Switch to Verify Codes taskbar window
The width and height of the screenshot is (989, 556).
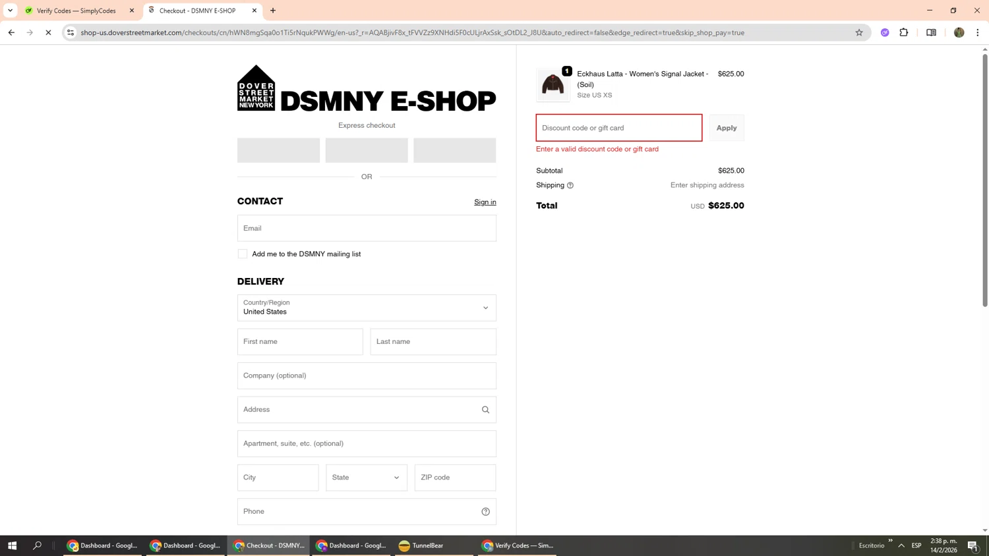click(517, 545)
